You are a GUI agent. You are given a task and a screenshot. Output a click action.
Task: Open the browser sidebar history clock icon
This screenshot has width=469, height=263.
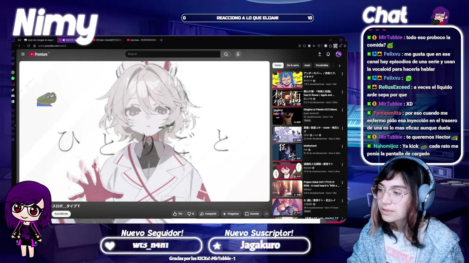click(x=13, y=122)
